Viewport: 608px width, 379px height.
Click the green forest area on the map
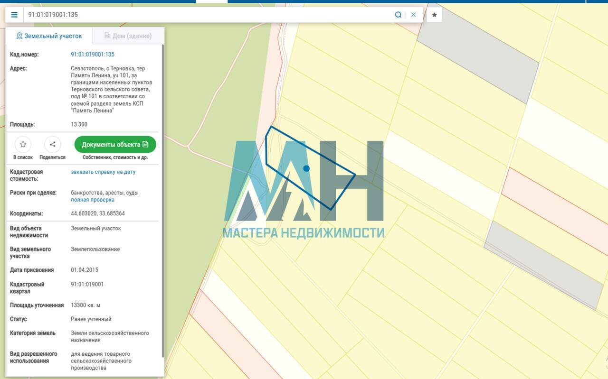(x=214, y=95)
